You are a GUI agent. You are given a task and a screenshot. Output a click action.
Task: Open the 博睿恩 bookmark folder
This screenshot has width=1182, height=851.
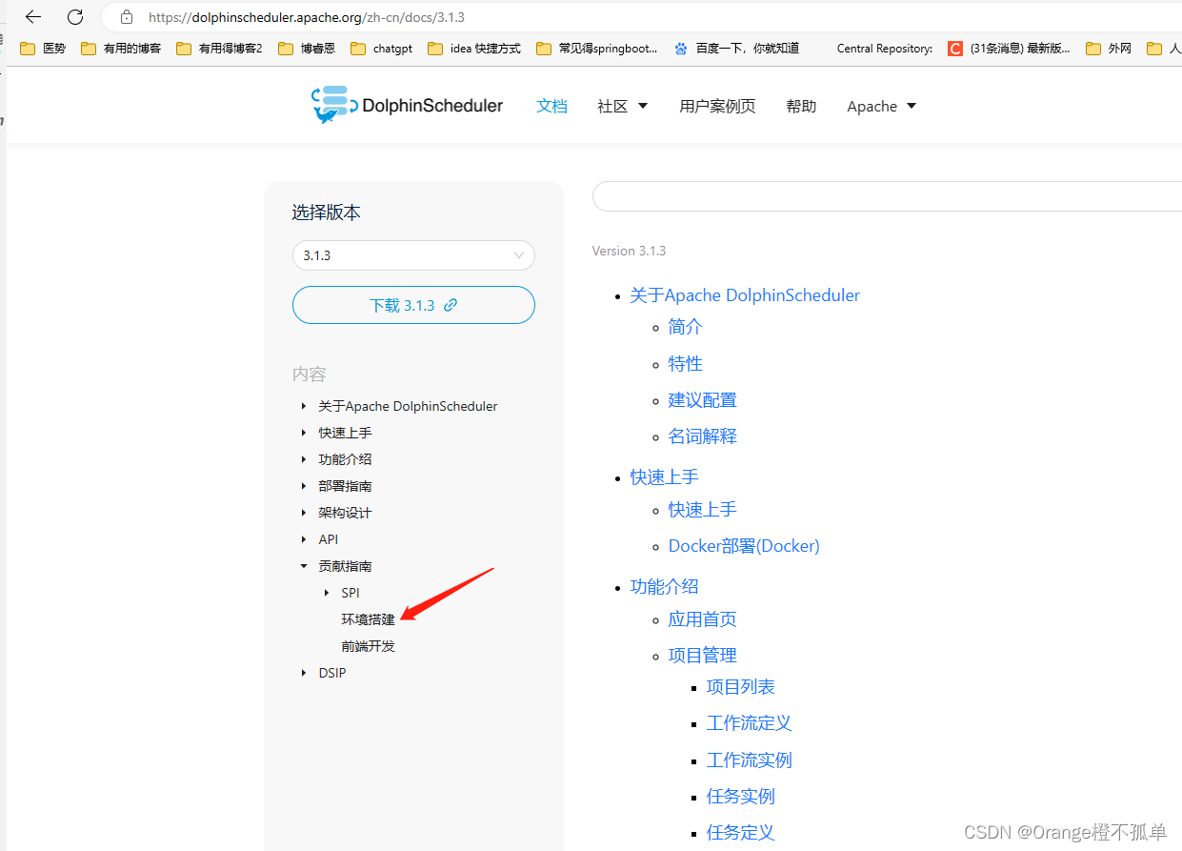[x=307, y=48]
